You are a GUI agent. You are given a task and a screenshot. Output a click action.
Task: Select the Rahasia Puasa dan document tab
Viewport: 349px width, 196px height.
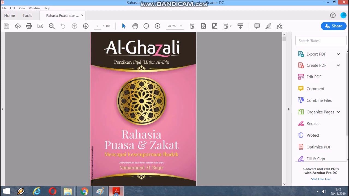click(x=62, y=16)
